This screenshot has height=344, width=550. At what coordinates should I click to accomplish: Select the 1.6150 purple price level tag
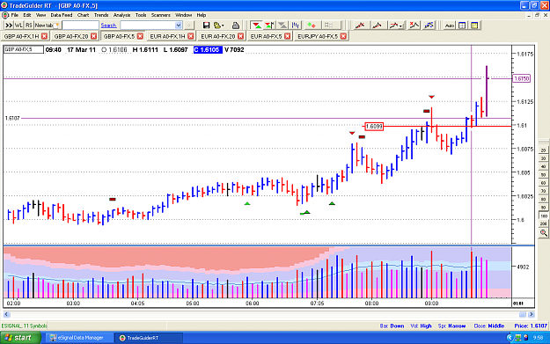click(521, 78)
